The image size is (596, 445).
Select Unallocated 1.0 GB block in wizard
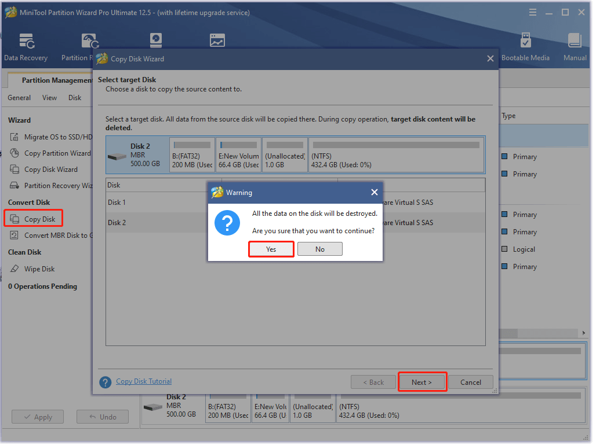pyautogui.click(x=286, y=156)
